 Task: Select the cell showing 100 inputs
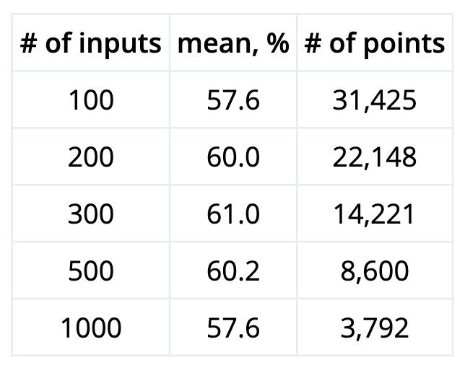(91, 100)
